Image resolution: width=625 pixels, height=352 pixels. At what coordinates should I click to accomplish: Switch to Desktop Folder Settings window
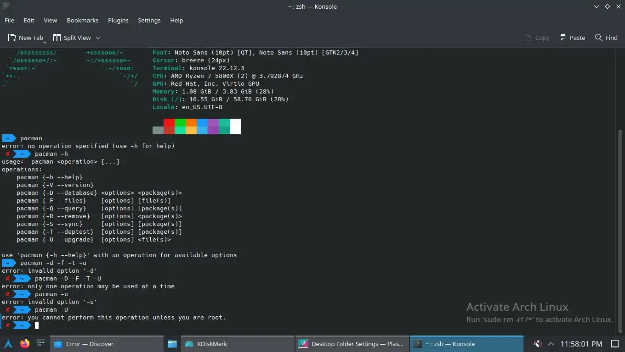(x=352, y=344)
